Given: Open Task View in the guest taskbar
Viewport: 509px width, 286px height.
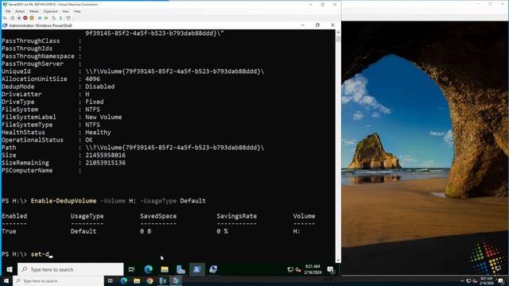Looking at the screenshot, I should (131, 269).
